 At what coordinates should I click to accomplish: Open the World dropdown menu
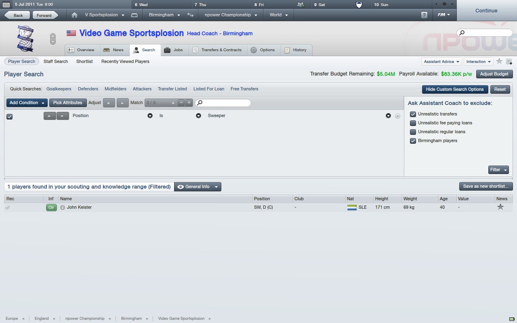click(279, 15)
